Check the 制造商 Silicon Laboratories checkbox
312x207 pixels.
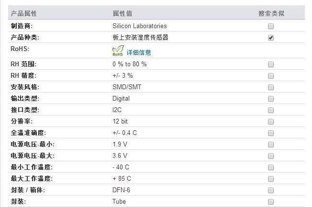(271, 26)
